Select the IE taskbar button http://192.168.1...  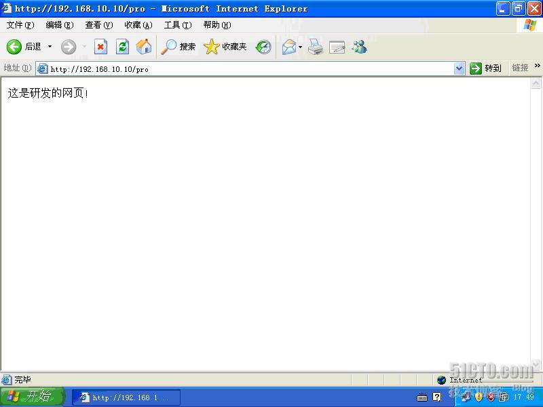126,398
